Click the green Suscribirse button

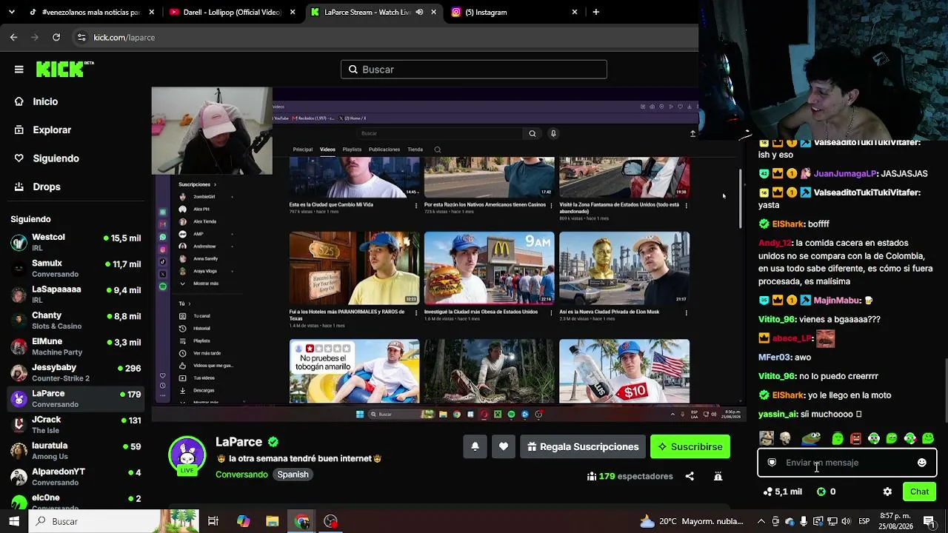[690, 446]
